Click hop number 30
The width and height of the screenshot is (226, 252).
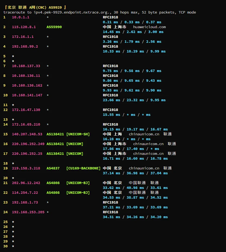click(5, 246)
